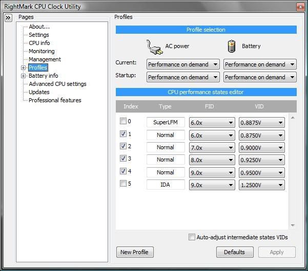
Task: Click the Normal type field for index 4
Action: [x=166, y=172]
